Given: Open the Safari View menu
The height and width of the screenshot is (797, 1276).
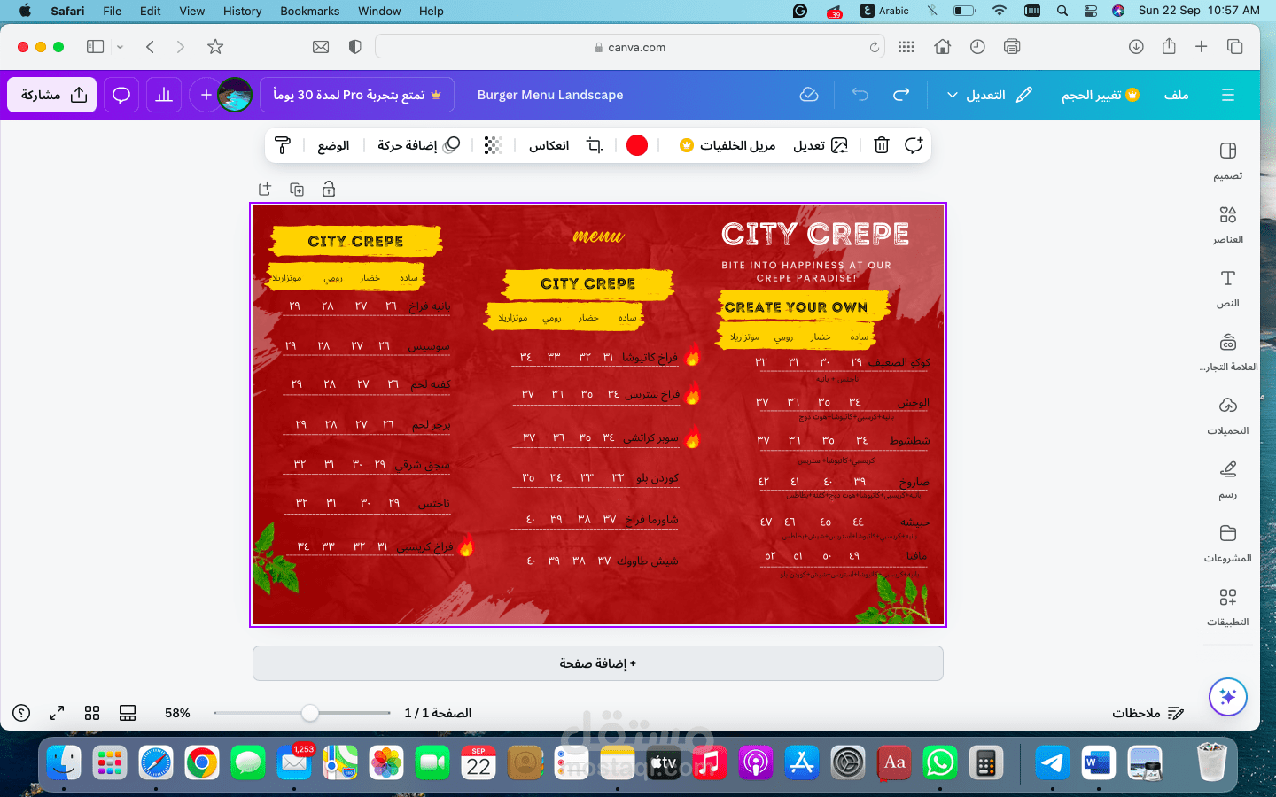Looking at the screenshot, I should coord(192,11).
